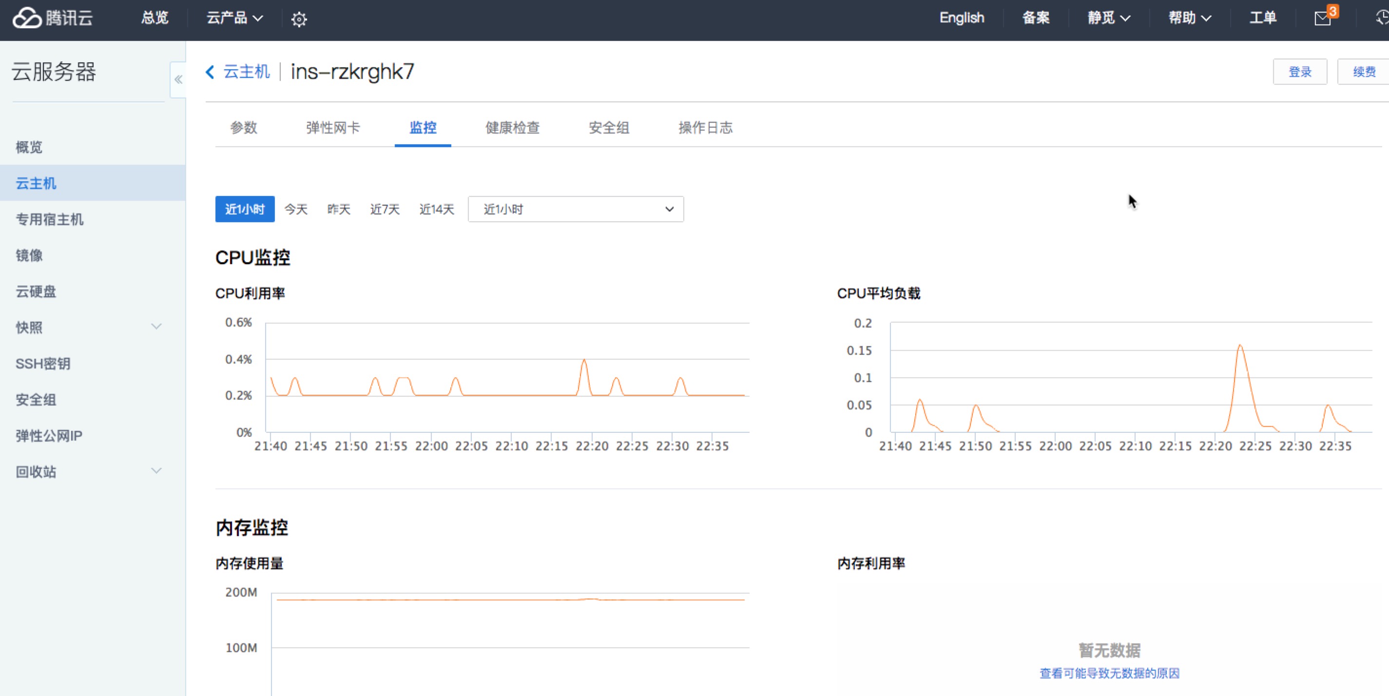Open 概览 in the sidebar

[29, 147]
